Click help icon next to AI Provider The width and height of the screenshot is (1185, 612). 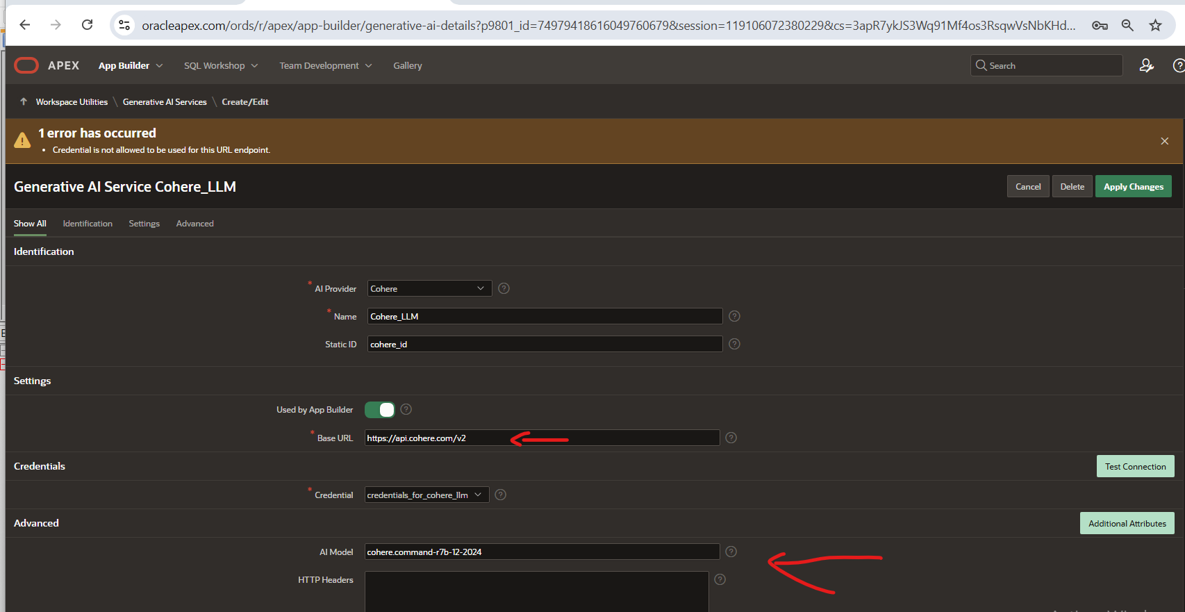pyautogui.click(x=504, y=288)
